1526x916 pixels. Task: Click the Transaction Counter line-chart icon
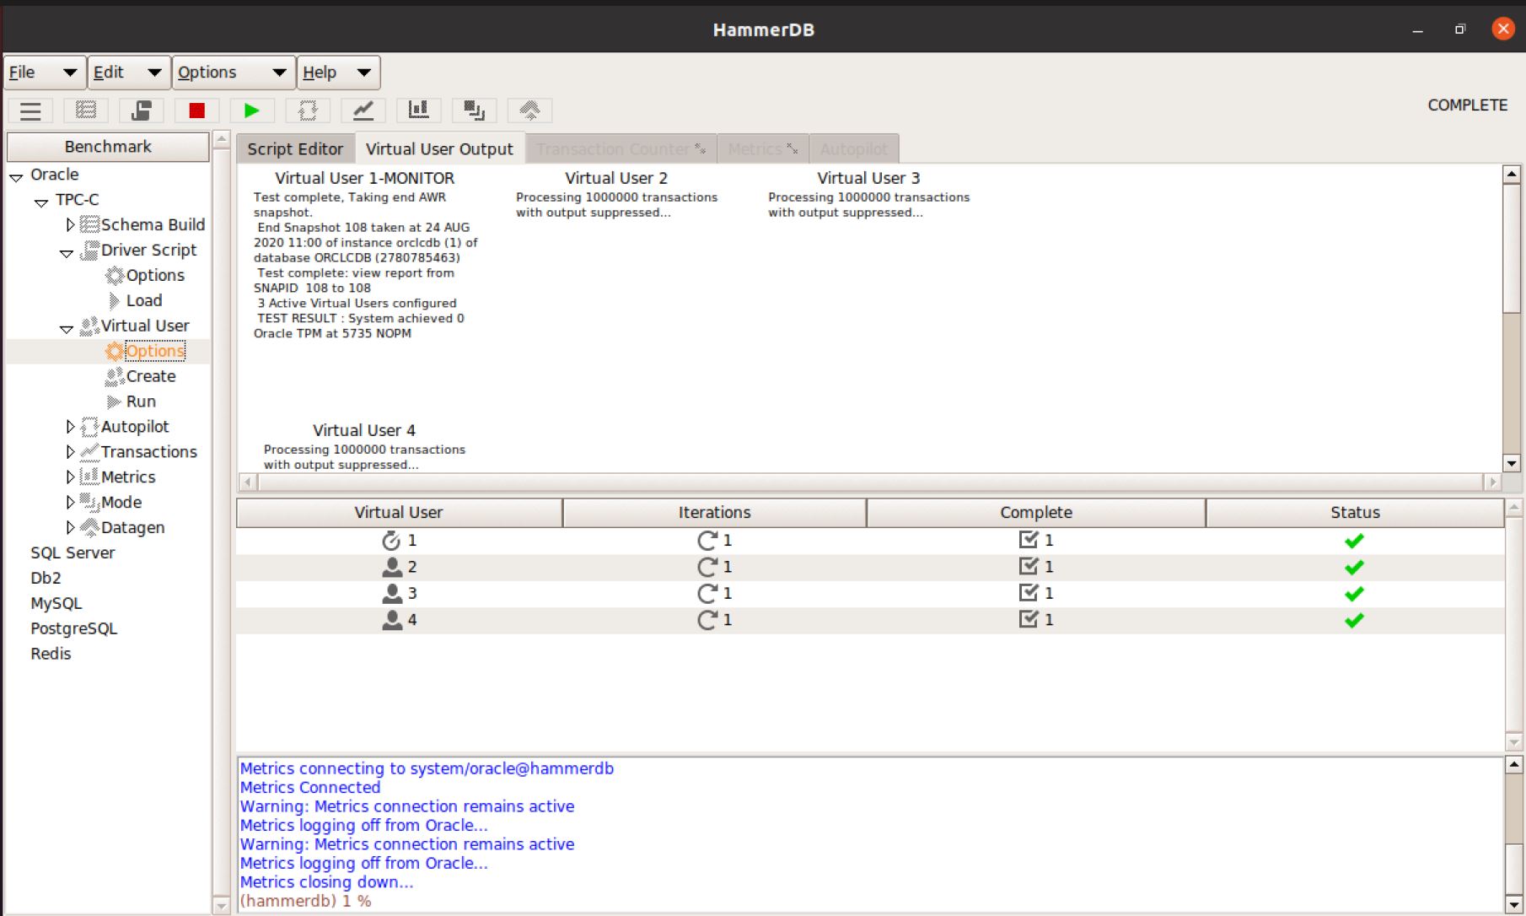[363, 110]
